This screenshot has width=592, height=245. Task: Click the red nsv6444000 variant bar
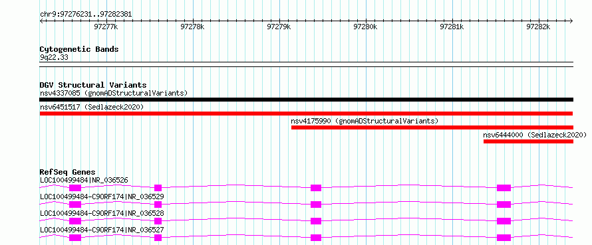point(529,141)
